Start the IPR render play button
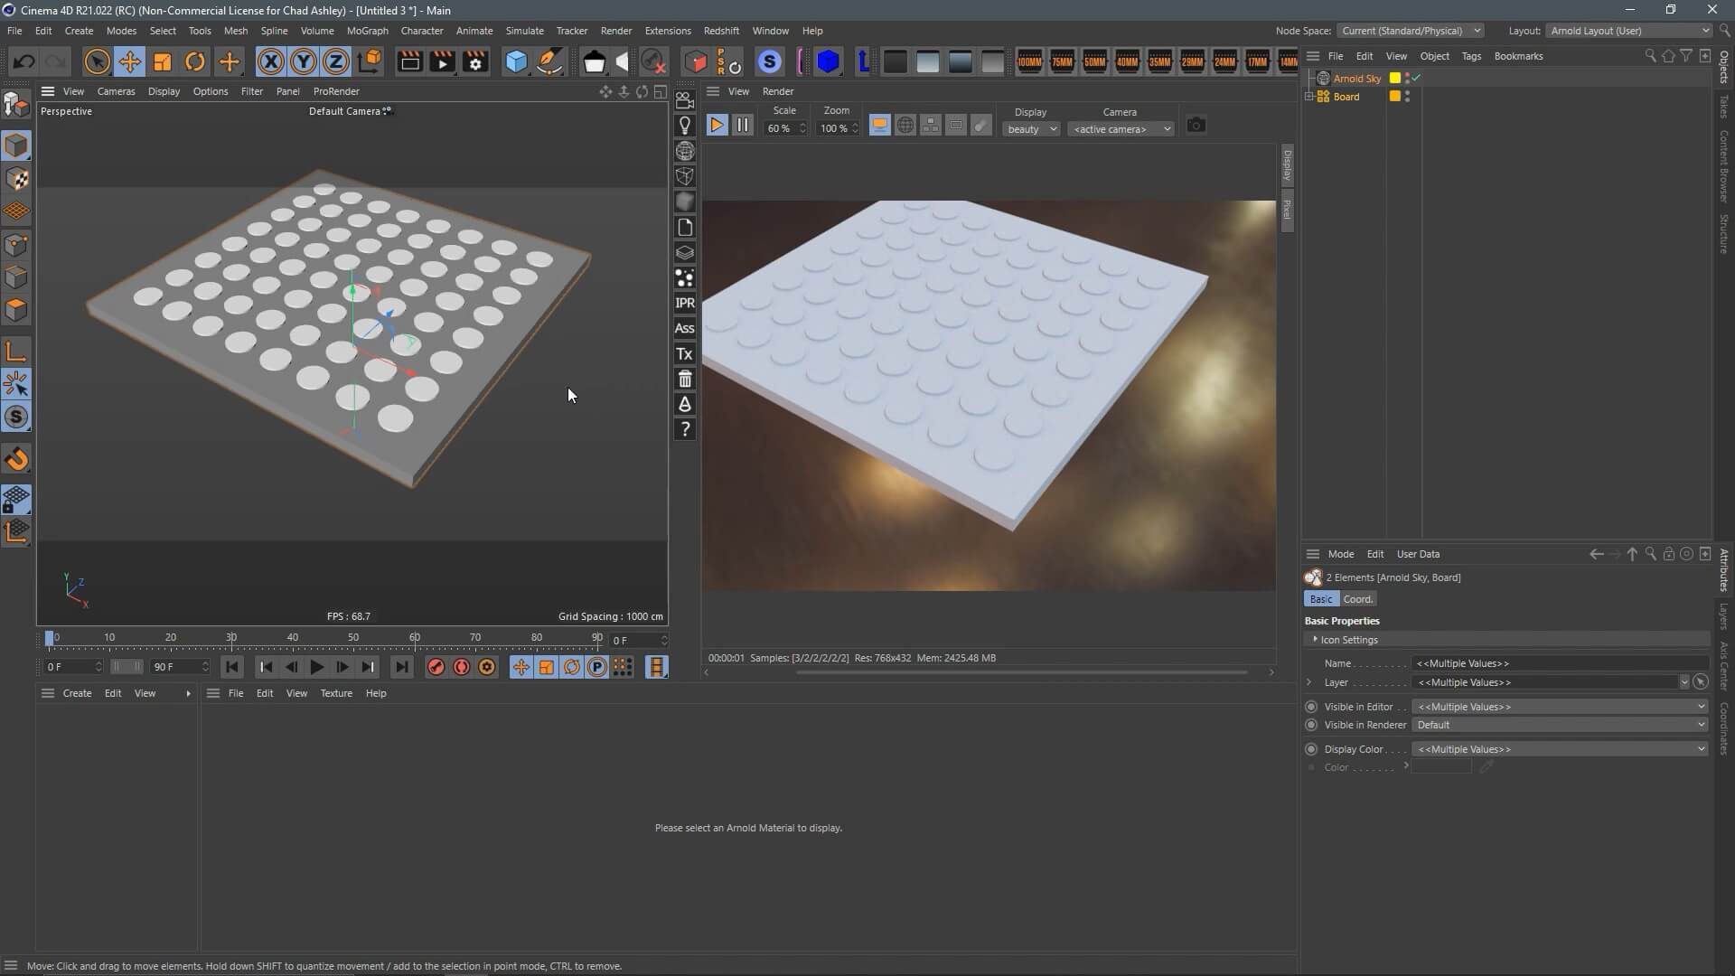The height and width of the screenshot is (976, 1735). (x=717, y=126)
